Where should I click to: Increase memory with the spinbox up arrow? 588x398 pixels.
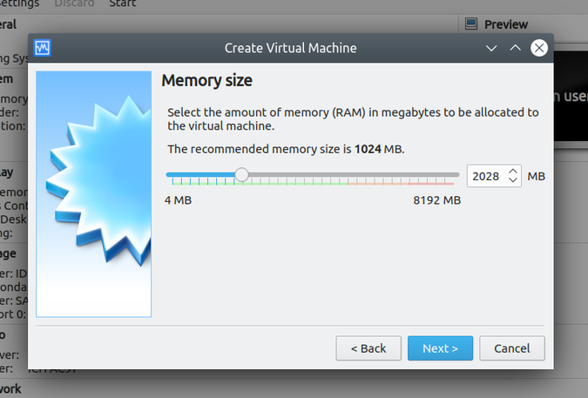click(513, 171)
